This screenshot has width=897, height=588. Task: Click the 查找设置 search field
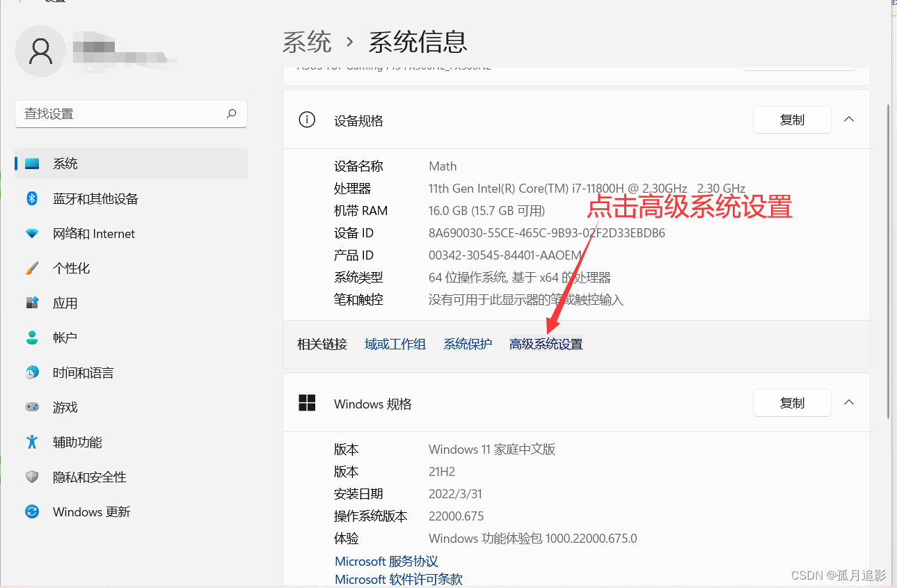tap(131, 113)
